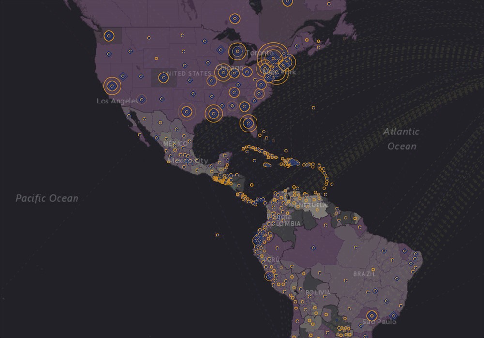This screenshot has height=338, width=484.
Task: Click the large Los Angeles concentric-circle marker
Action: 112,86
